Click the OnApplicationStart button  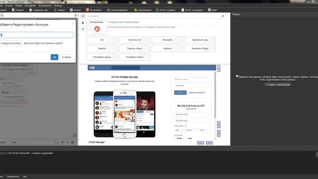(11, 43)
